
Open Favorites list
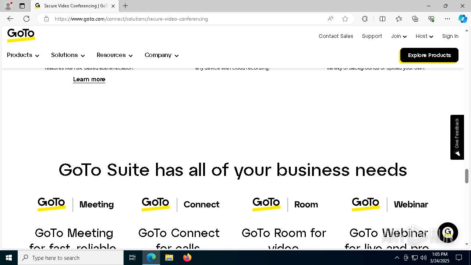pyautogui.click(x=399, y=19)
